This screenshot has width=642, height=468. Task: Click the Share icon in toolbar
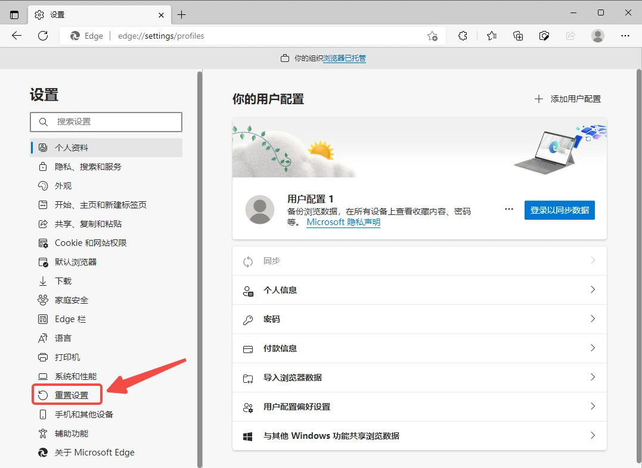pyautogui.click(x=570, y=36)
